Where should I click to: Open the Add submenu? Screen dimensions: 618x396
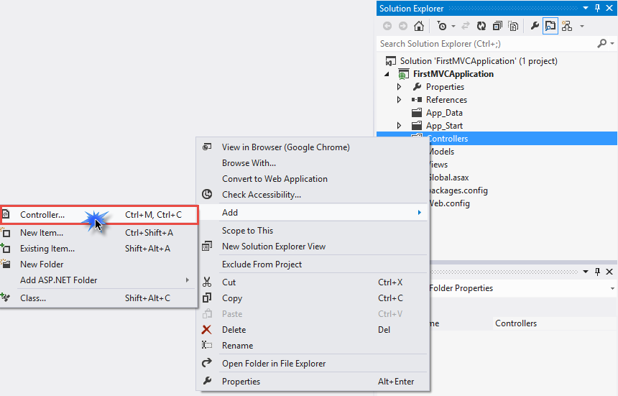click(313, 213)
